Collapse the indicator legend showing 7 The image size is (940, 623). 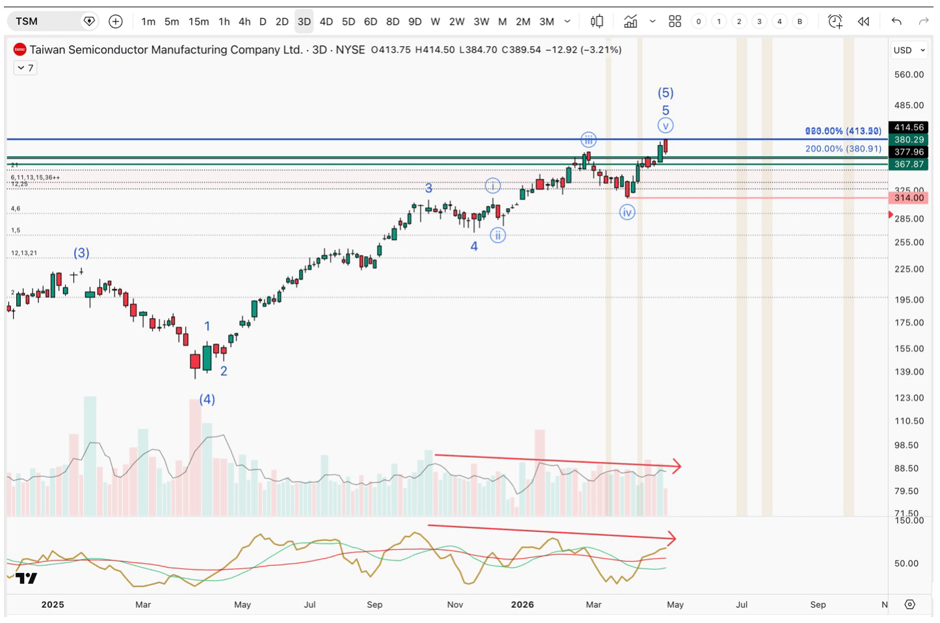[x=25, y=68]
